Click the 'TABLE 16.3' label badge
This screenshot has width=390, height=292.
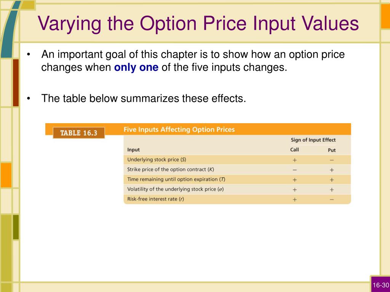tap(78, 133)
